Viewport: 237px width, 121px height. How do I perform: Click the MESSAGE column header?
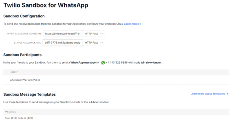click(10, 112)
